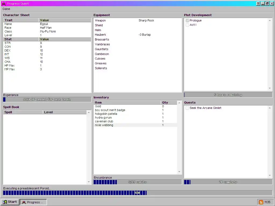
Task: Select hydra gyrum inventory item
Action: (135, 117)
